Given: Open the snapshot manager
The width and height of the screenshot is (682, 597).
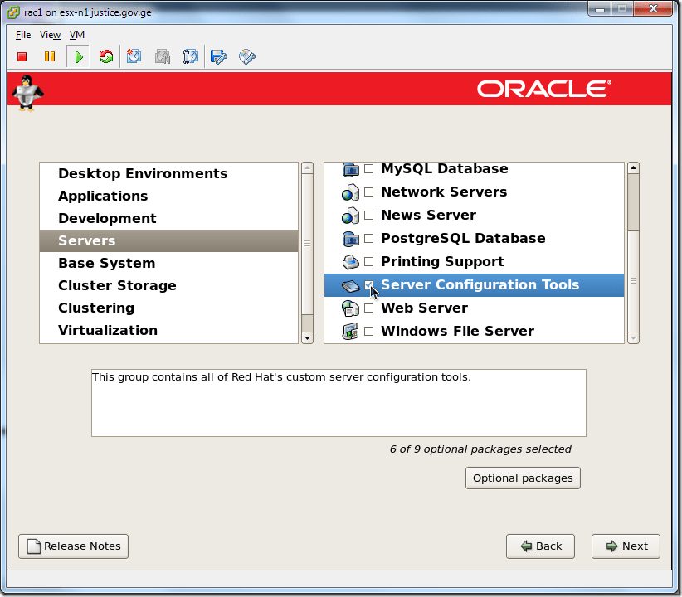Looking at the screenshot, I should [190, 56].
